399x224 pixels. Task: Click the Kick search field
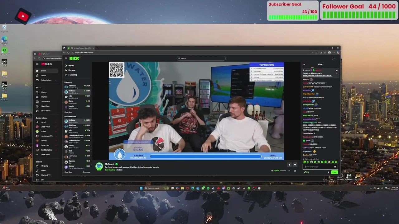(x=201, y=58)
